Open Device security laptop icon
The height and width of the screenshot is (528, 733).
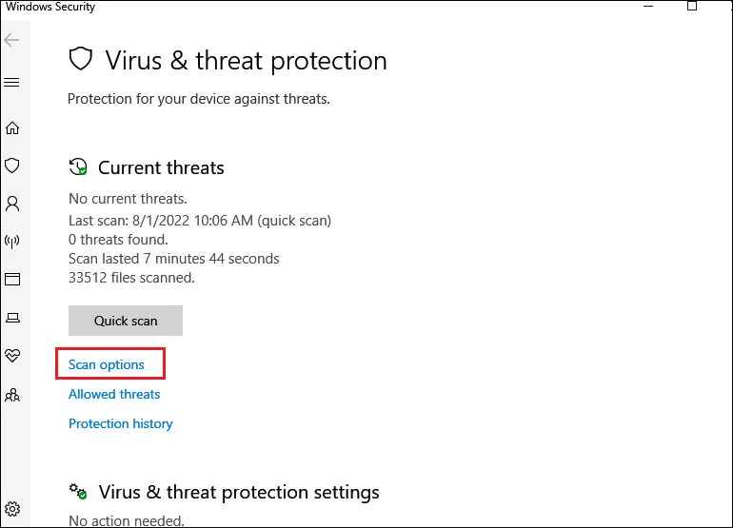[x=12, y=318]
